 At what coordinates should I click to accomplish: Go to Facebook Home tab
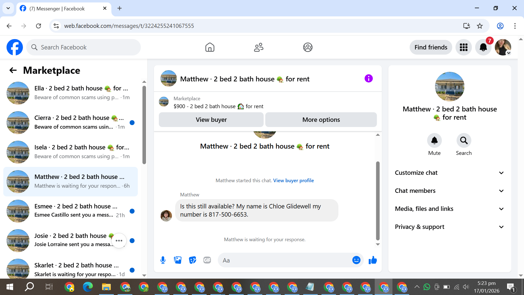(210, 47)
